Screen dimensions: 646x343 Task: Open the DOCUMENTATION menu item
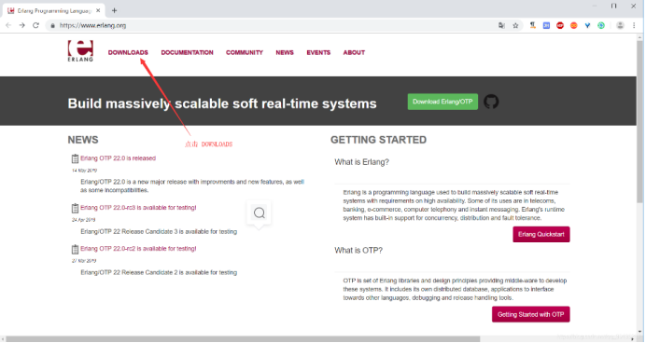click(187, 52)
